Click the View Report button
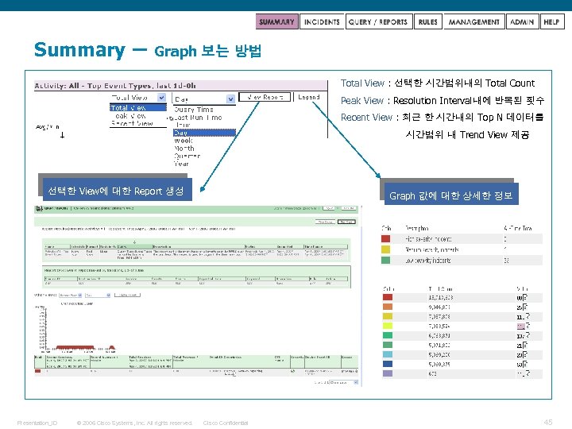This screenshot has height=429, width=572. [x=265, y=97]
